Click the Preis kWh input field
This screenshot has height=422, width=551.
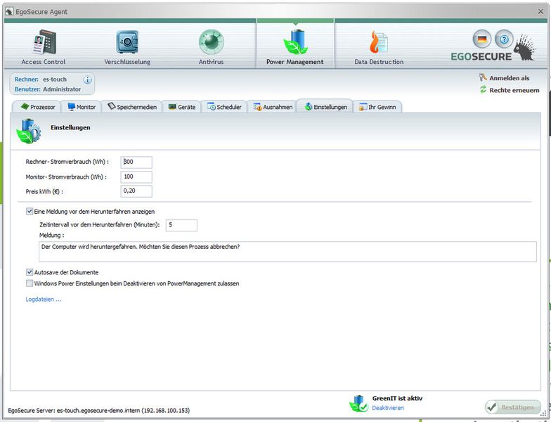point(136,191)
